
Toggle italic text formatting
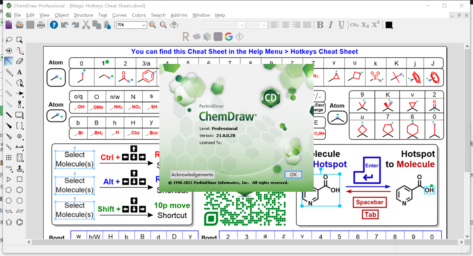[330, 25]
